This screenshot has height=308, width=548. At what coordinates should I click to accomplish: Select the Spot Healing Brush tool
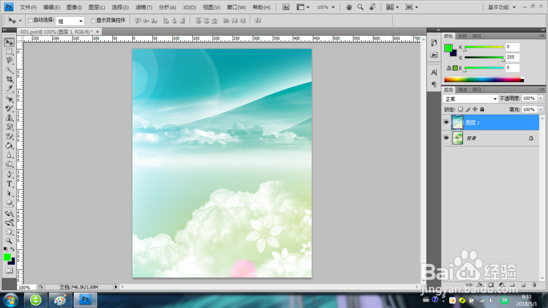(x=9, y=99)
